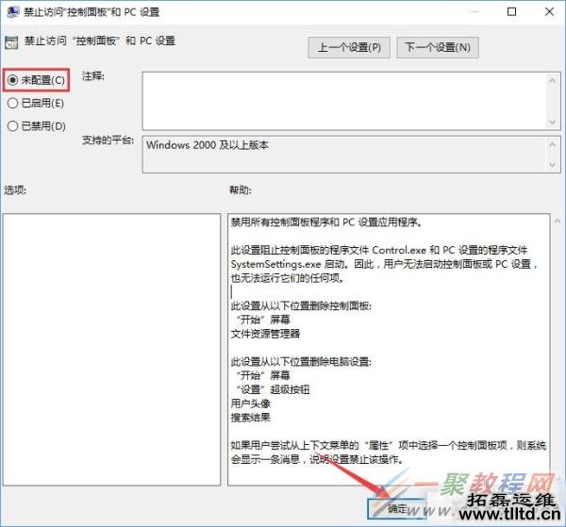Click the 帮助 label

point(241,190)
